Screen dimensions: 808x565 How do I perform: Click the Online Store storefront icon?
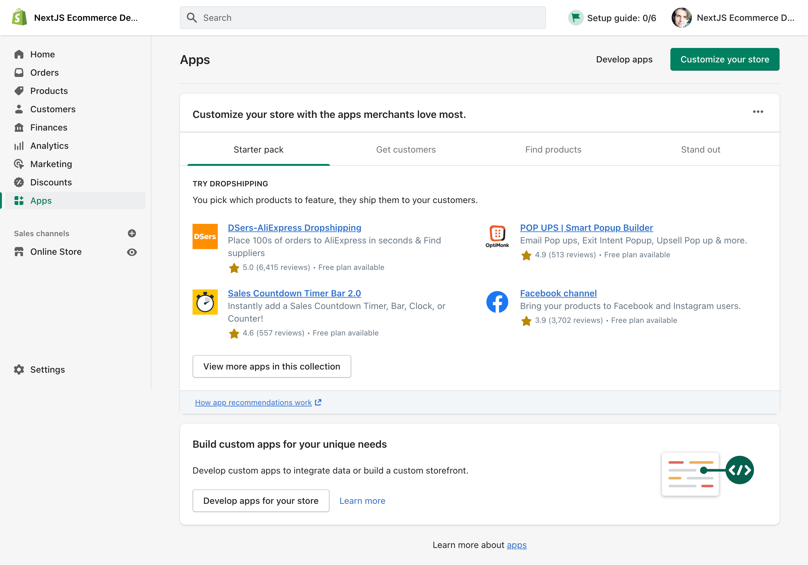click(x=19, y=252)
